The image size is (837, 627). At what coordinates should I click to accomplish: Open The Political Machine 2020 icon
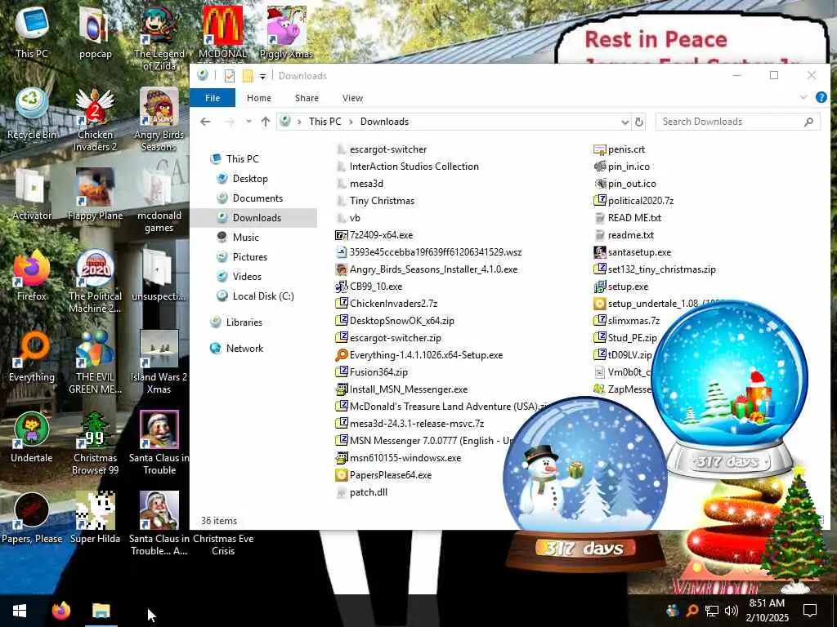(95, 282)
